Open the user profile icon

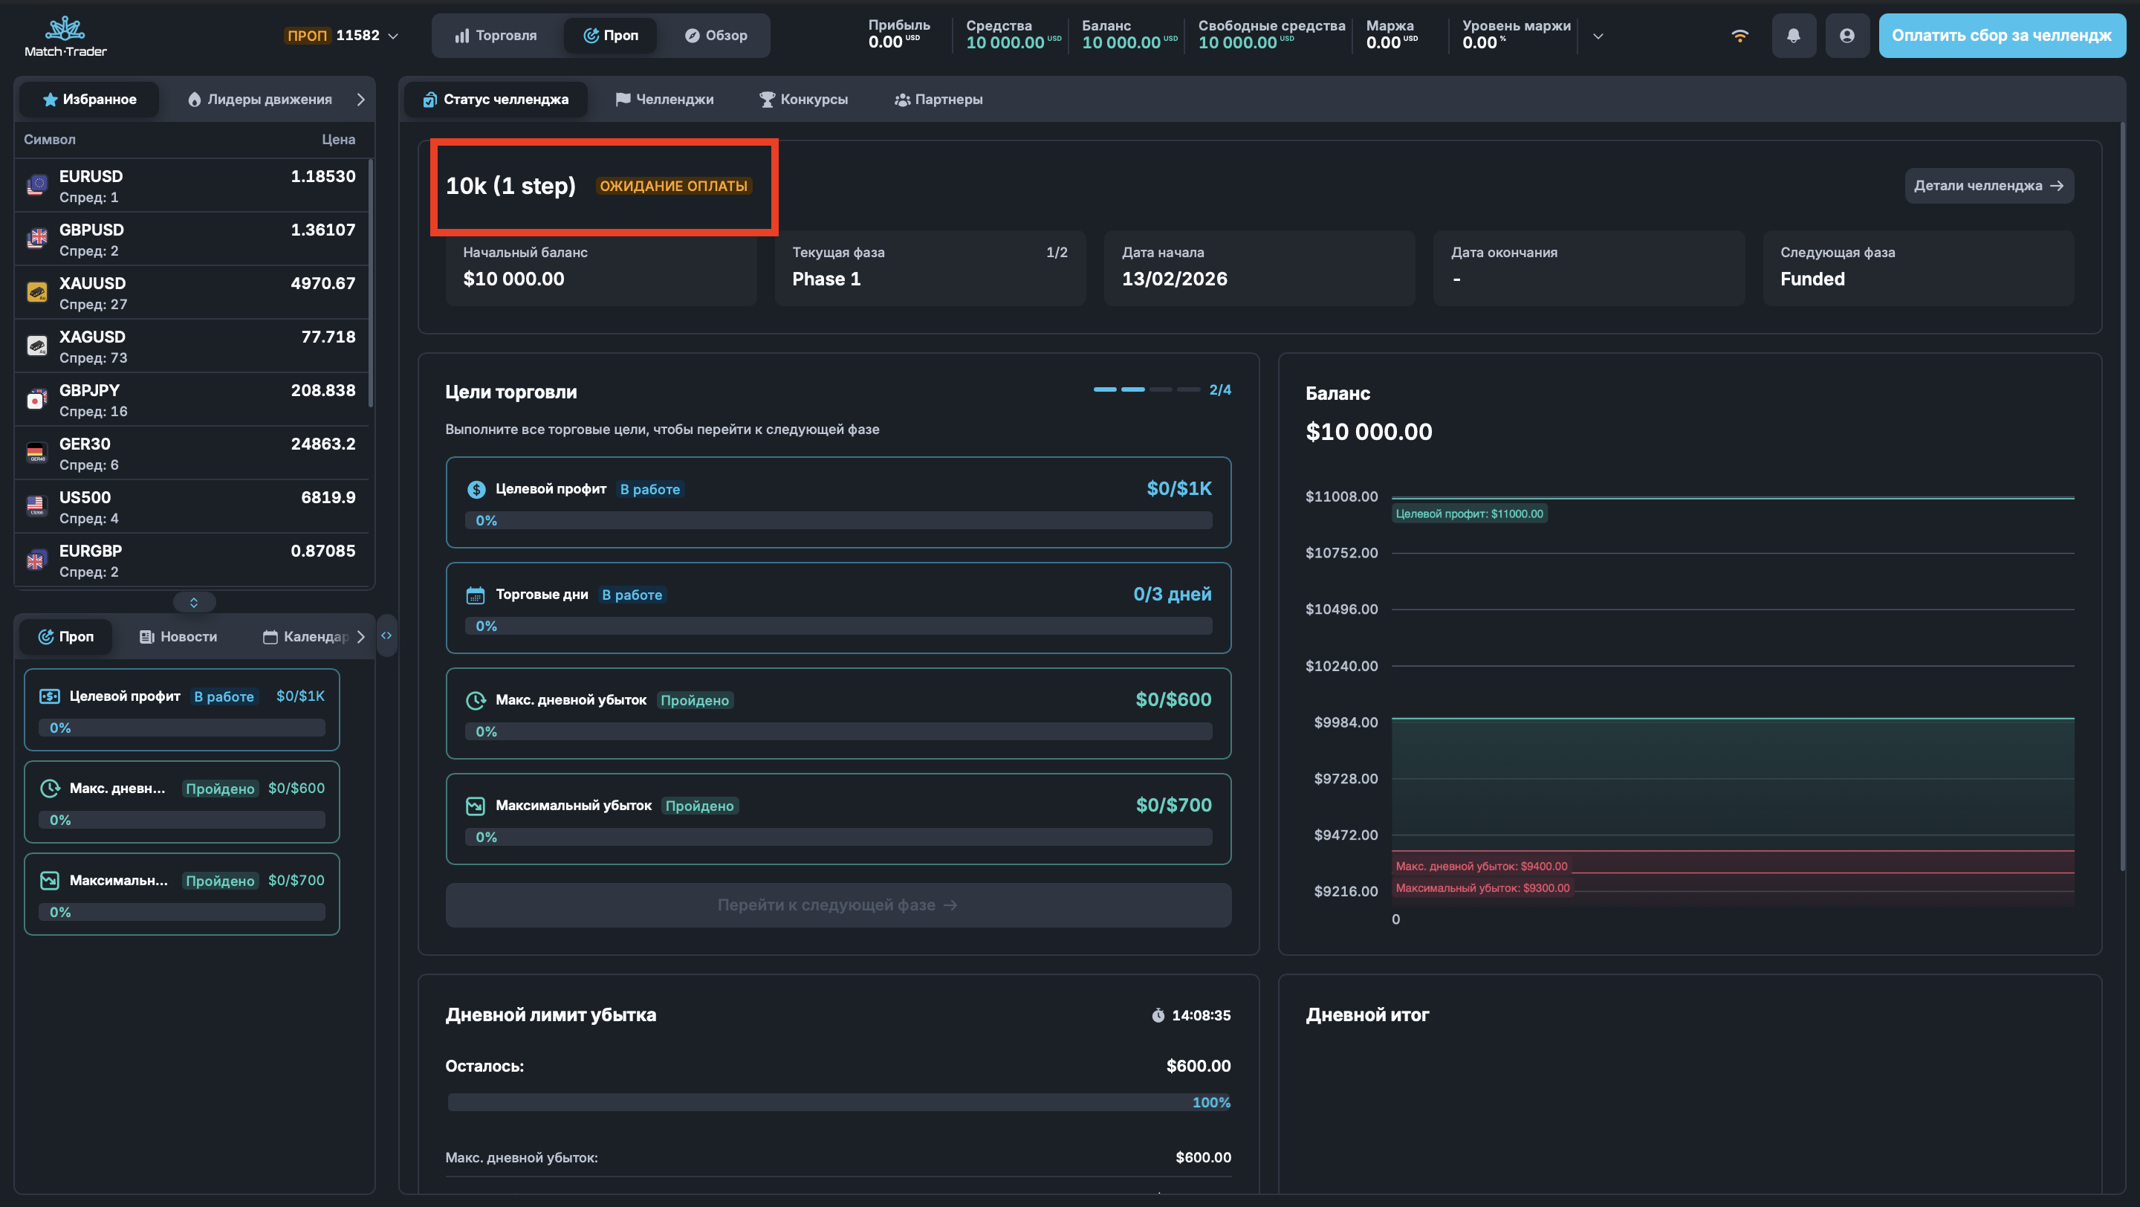coord(1846,36)
